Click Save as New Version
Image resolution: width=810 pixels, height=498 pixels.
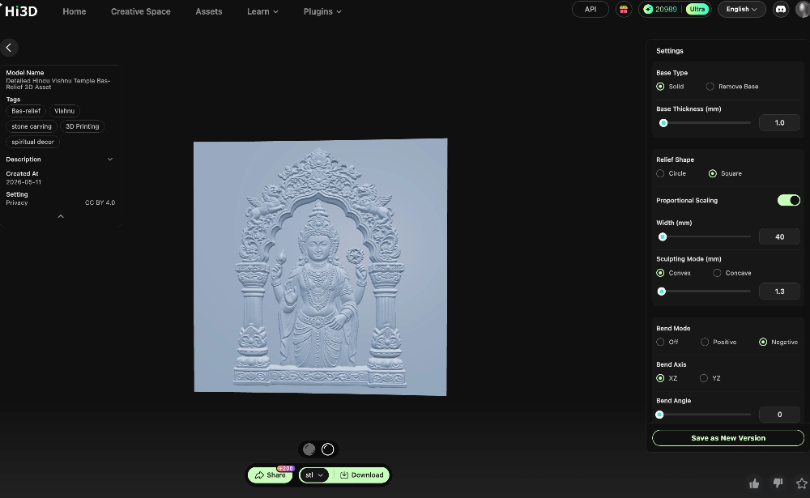[x=728, y=438]
